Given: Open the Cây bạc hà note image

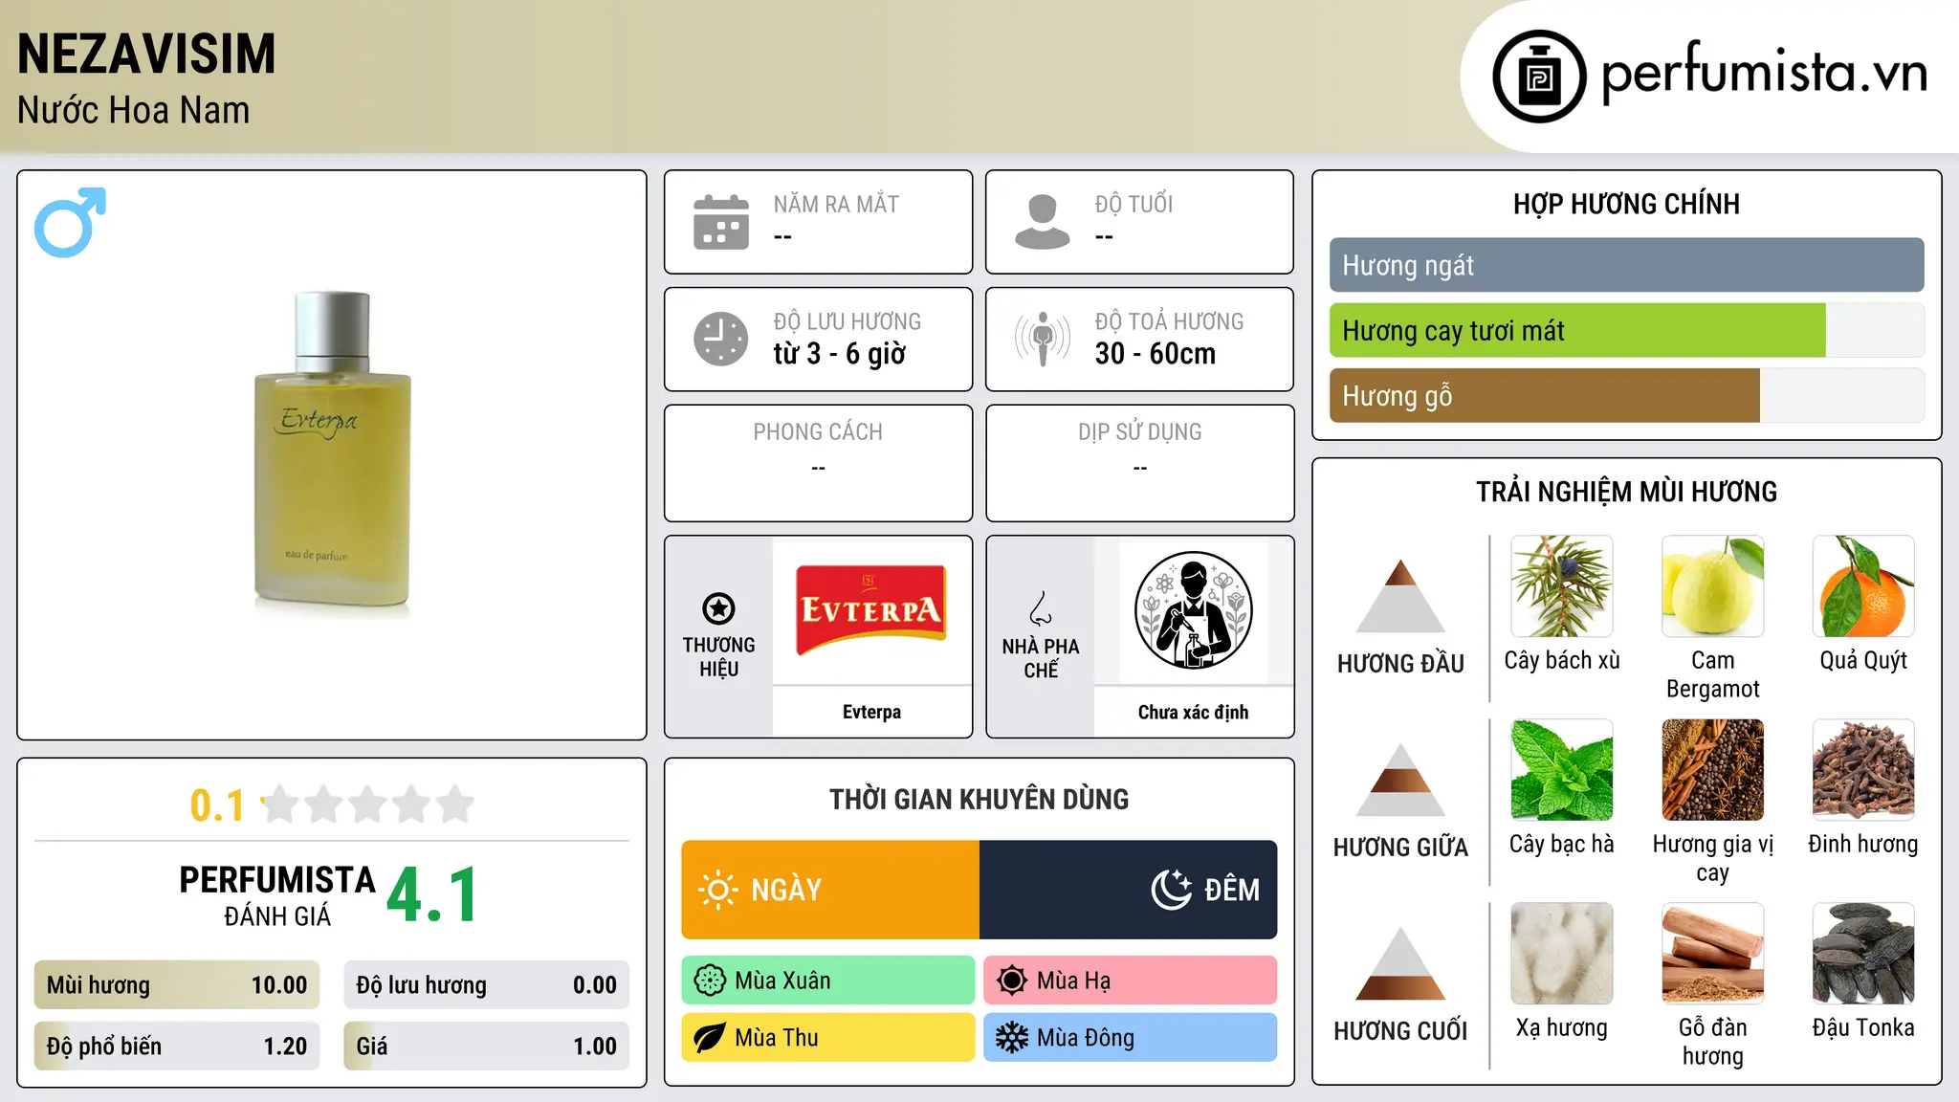Looking at the screenshot, I should coord(1562,770).
